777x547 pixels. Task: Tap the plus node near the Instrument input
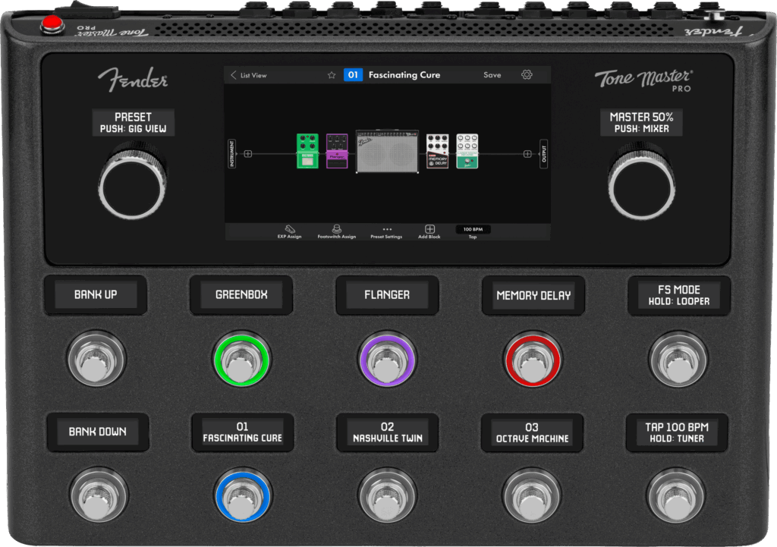[248, 154]
